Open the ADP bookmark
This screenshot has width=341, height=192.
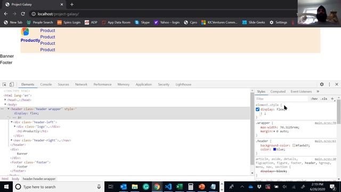(91, 22)
